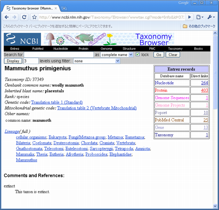Viewport: 219px width, 210px height.
Task: Open the Elephantidae lineage link
Action: point(121,154)
